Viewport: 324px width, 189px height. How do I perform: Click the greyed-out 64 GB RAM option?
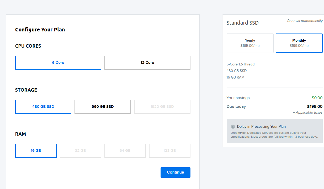125,151
